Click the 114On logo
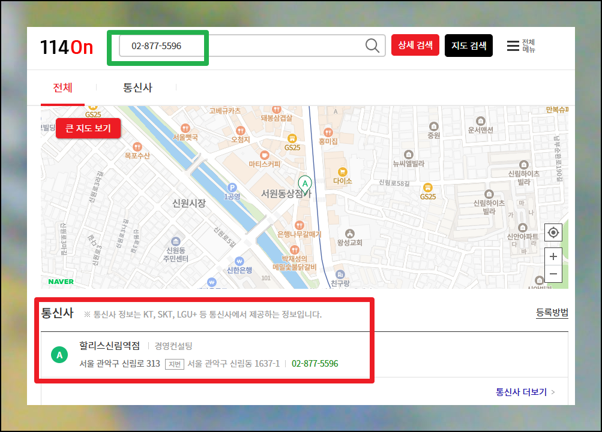602x432 pixels. coord(67,47)
